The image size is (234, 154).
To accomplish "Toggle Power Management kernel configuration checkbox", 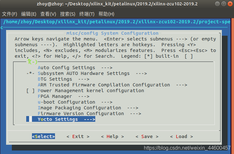I will click(30, 91).
